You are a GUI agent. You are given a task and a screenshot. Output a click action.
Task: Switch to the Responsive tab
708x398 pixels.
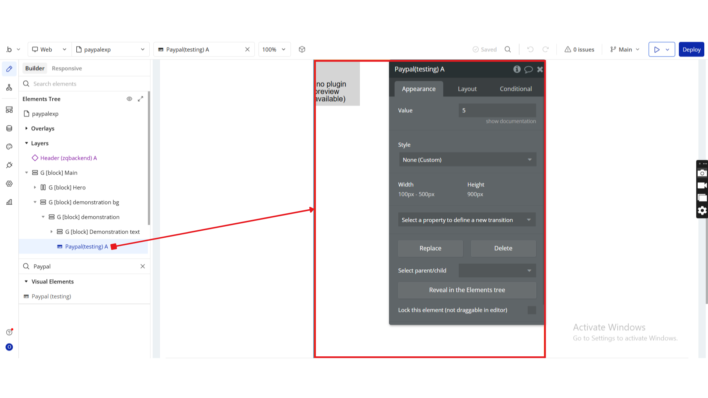(67, 68)
